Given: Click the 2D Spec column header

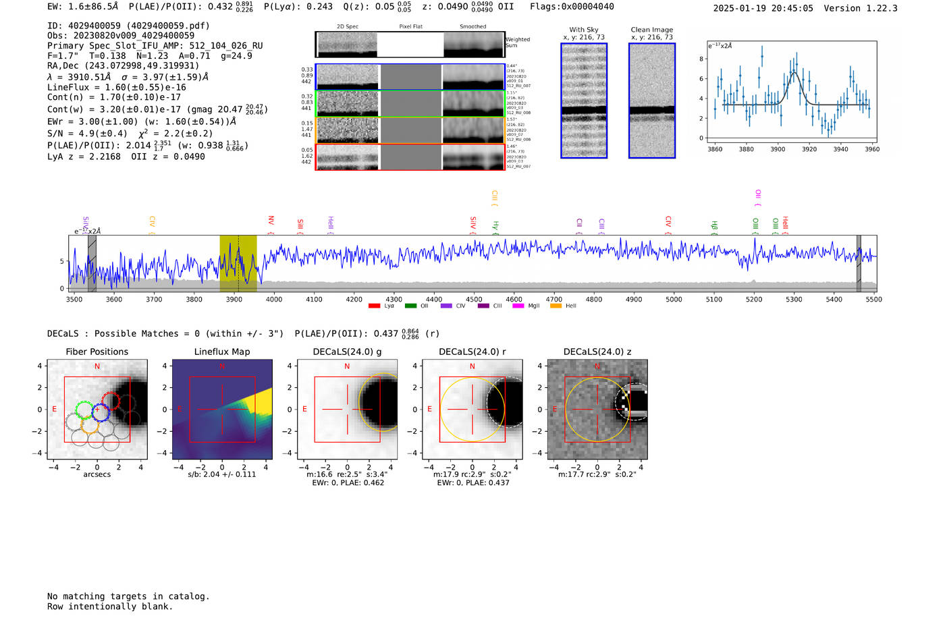Looking at the screenshot, I should point(348,27).
